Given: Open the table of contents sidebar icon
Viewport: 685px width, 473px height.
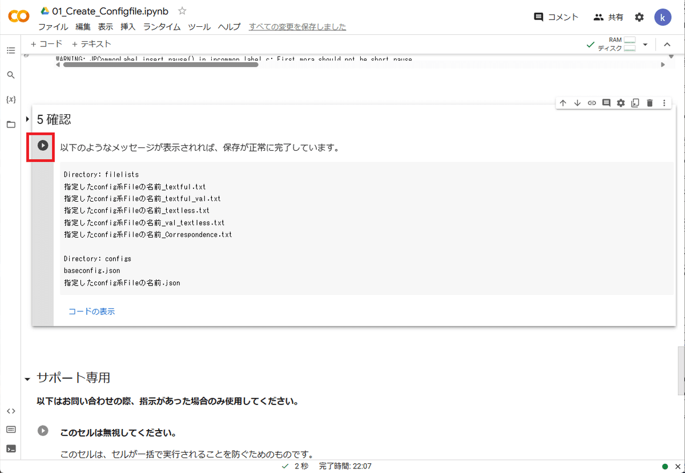Looking at the screenshot, I should coord(11,51).
